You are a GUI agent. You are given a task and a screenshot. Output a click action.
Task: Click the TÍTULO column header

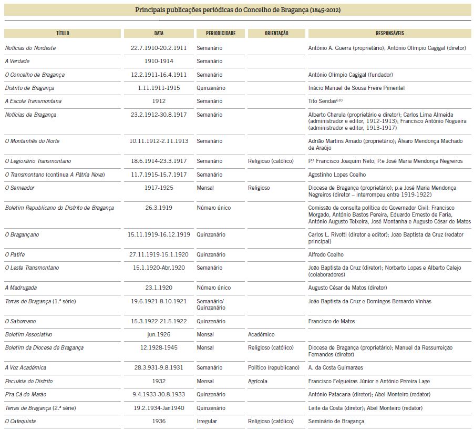click(x=63, y=33)
